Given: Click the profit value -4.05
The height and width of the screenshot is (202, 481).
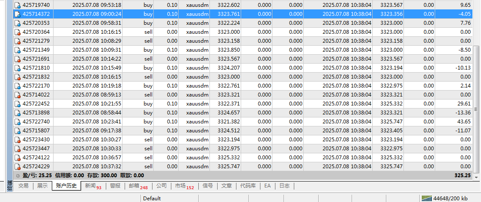Looking at the screenshot, I should click(465, 14).
